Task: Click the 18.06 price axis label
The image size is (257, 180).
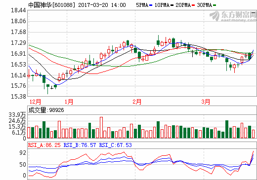Action: [18, 21]
